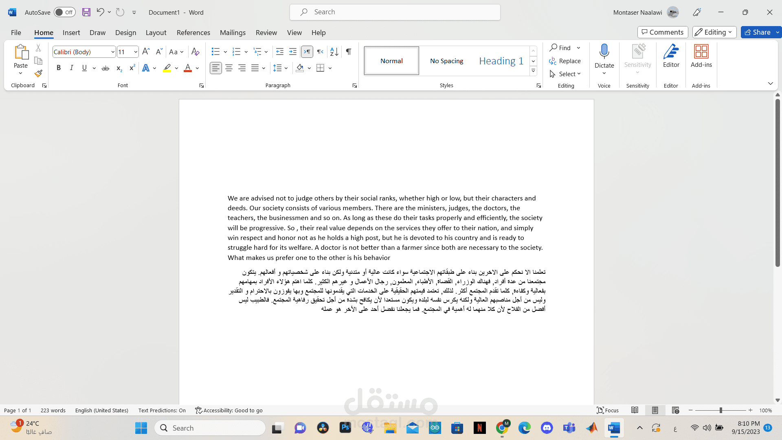Click the Format Painter brush icon
782x440 pixels.
[x=38, y=74]
